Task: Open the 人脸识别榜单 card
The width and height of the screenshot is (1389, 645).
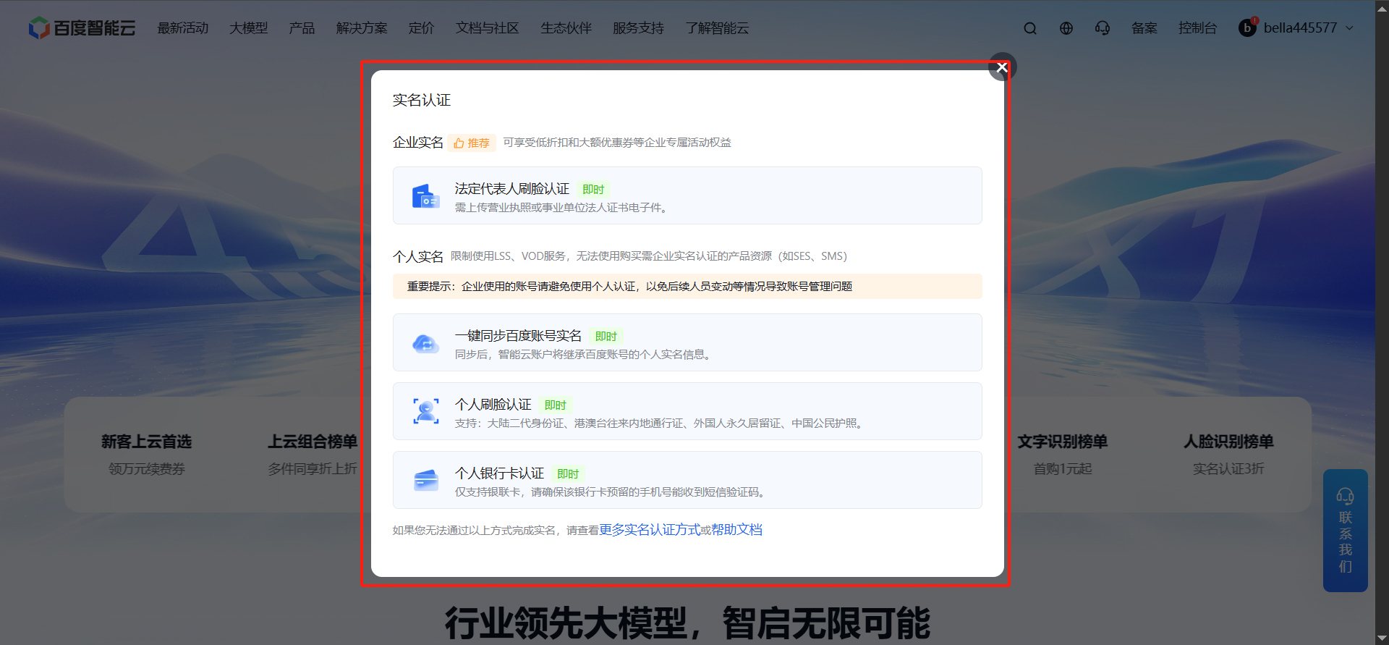Action: click(1228, 455)
